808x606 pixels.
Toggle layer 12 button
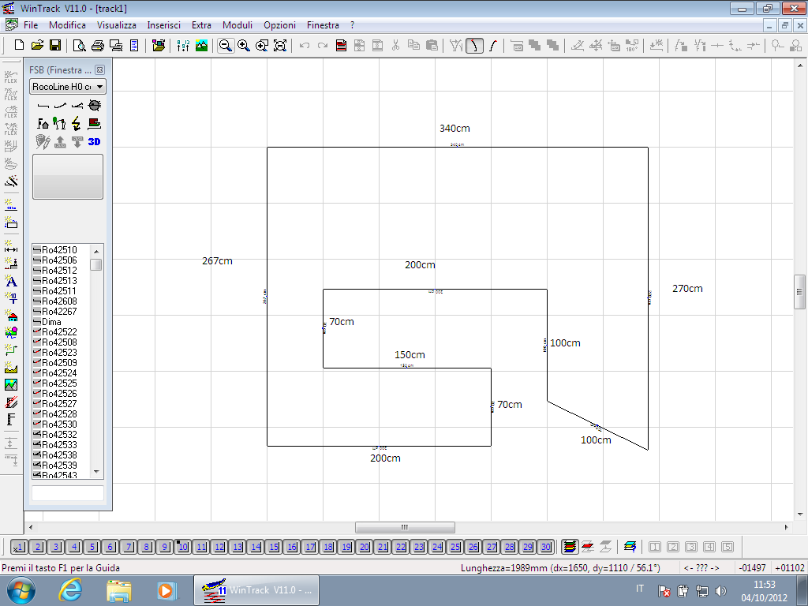point(219,547)
